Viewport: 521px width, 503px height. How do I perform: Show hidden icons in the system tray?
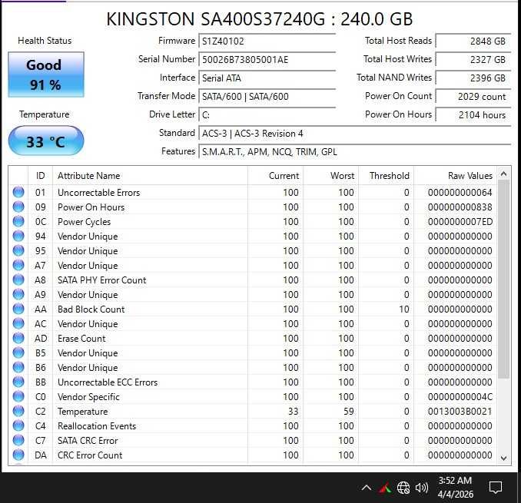pyautogui.click(x=367, y=488)
